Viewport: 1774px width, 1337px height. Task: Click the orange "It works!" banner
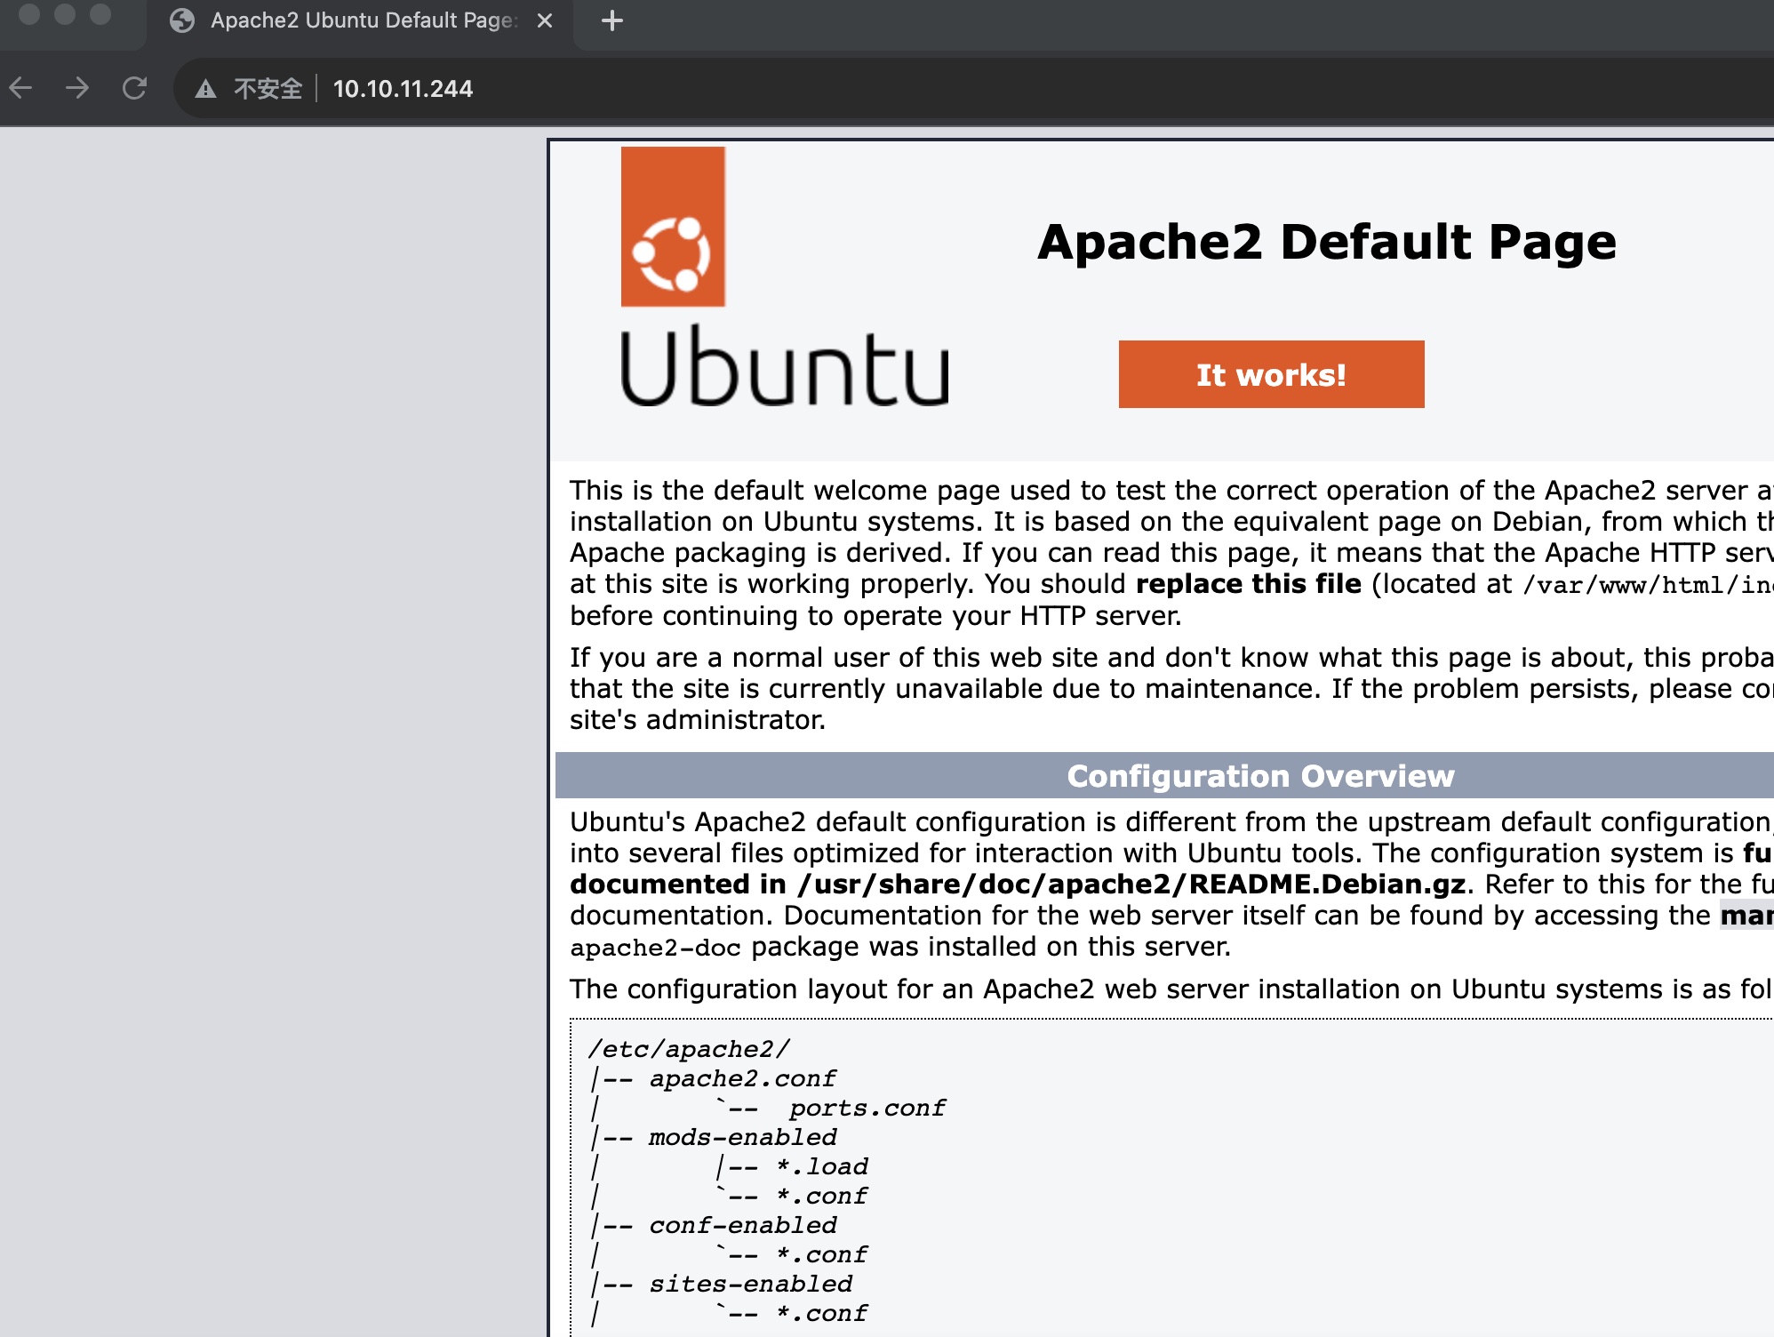1271,374
